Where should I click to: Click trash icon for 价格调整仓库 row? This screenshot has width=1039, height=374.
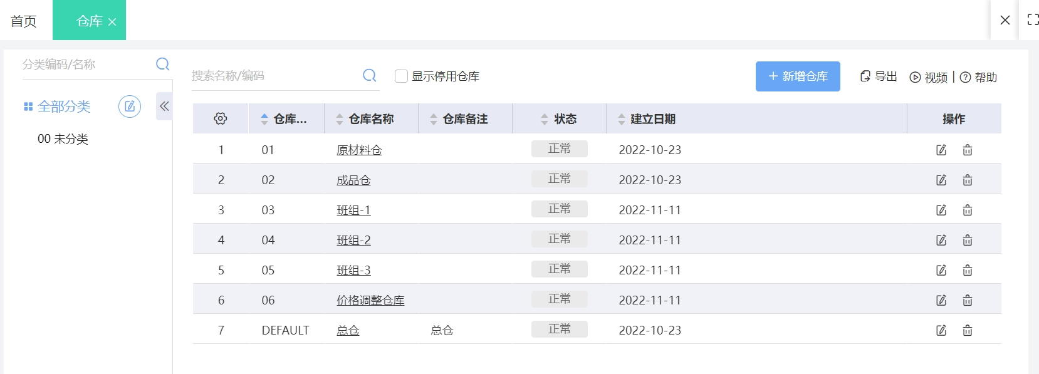[x=967, y=300]
